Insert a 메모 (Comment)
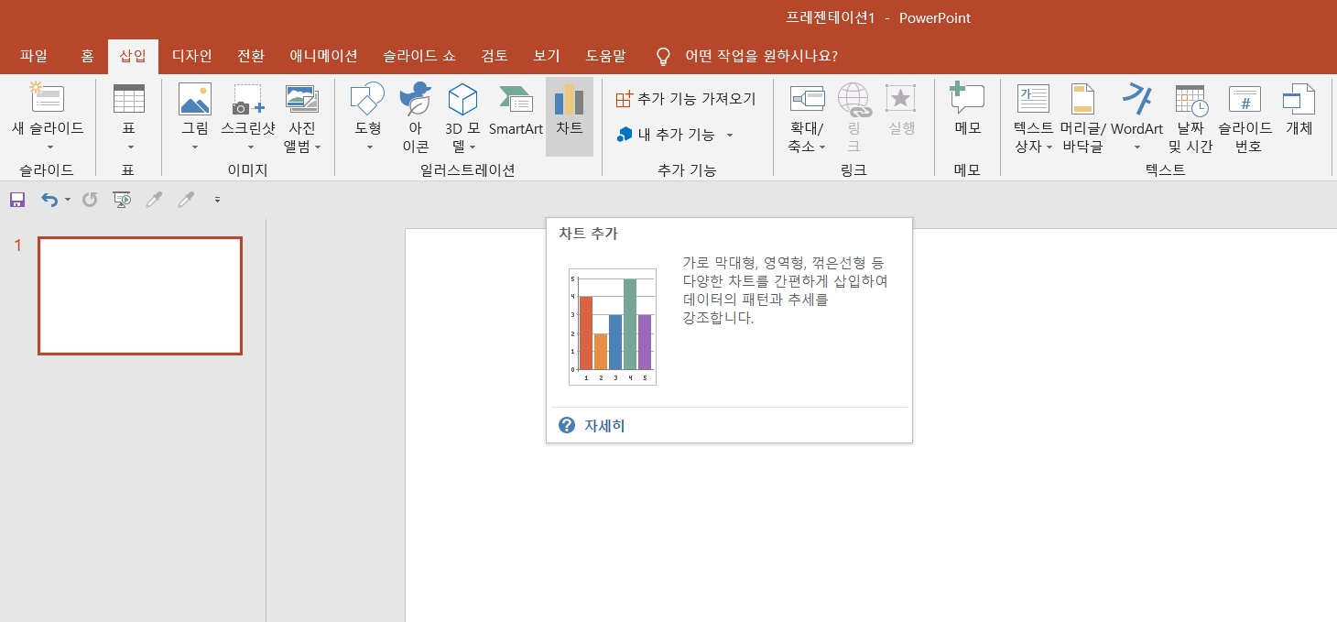The image size is (1337, 622). click(966, 115)
